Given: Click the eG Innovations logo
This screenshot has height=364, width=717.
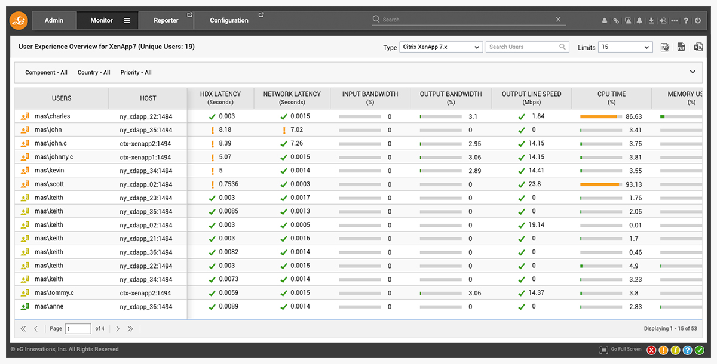Looking at the screenshot, I should (x=19, y=20).
